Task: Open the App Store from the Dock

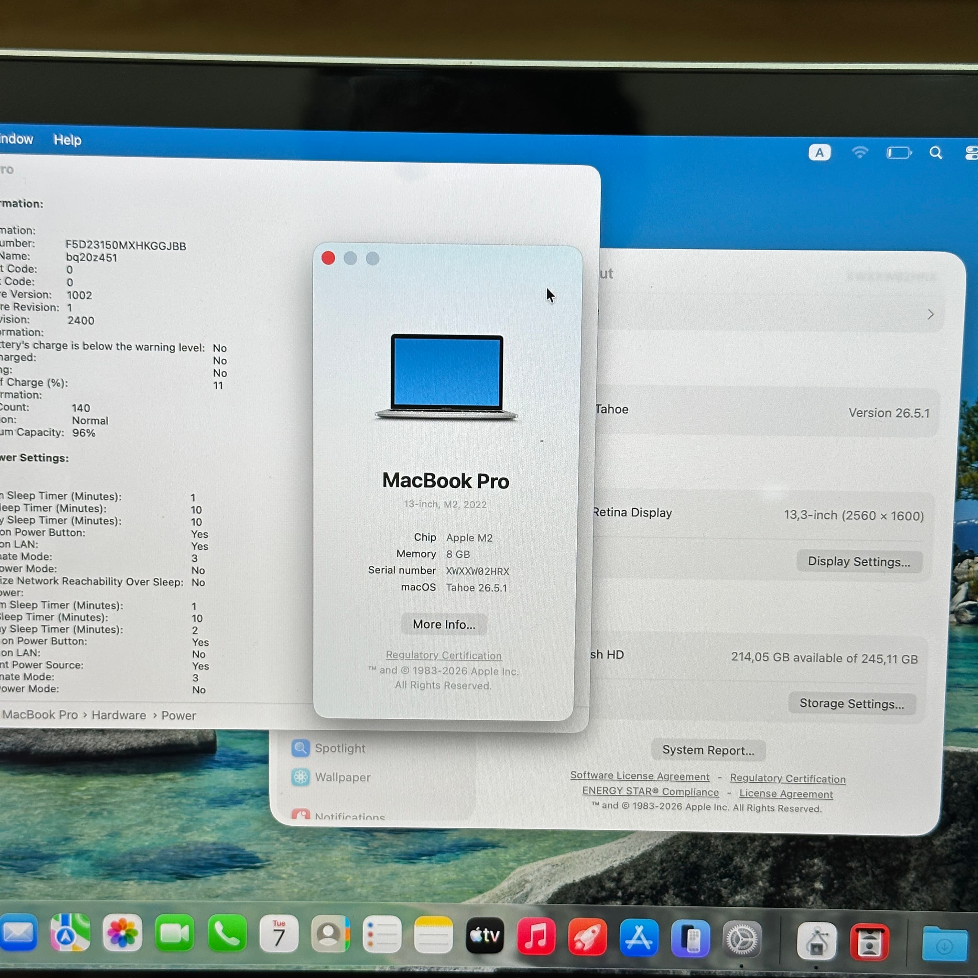Action: pos(639,938)
